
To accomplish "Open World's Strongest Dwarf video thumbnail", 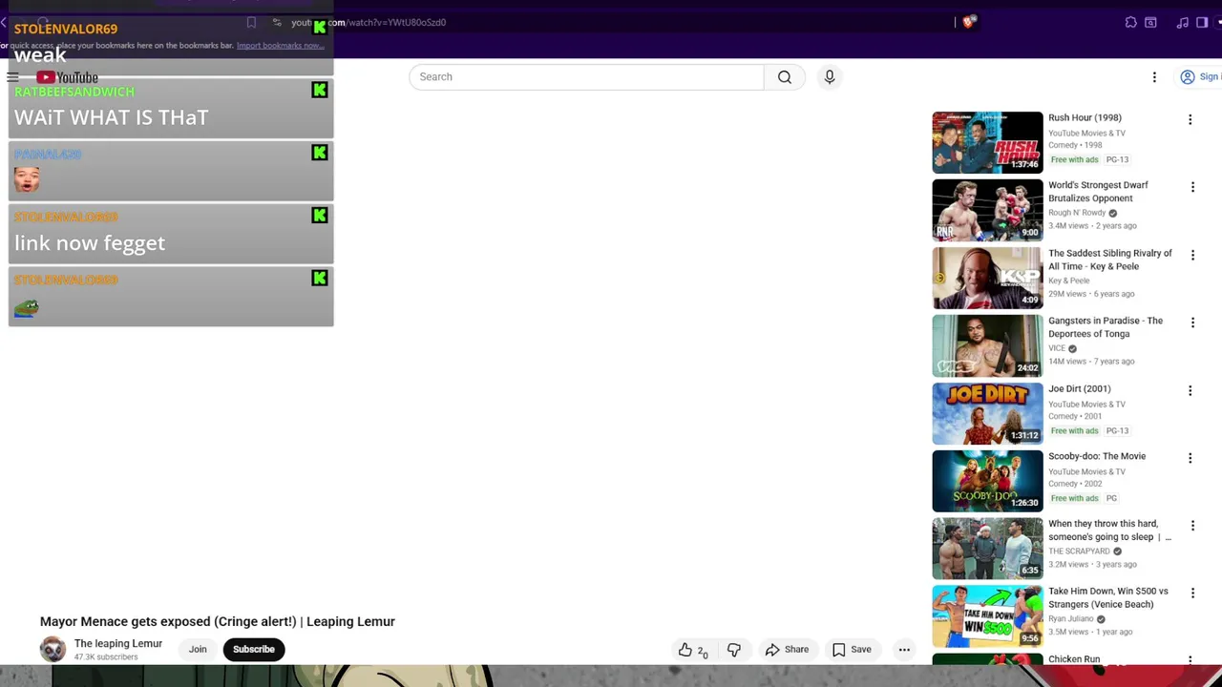I will pos(987,210).
